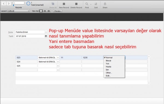The image size is (164, 104).
Task: Click the Show All icon
Action: (x=53, y=4)
